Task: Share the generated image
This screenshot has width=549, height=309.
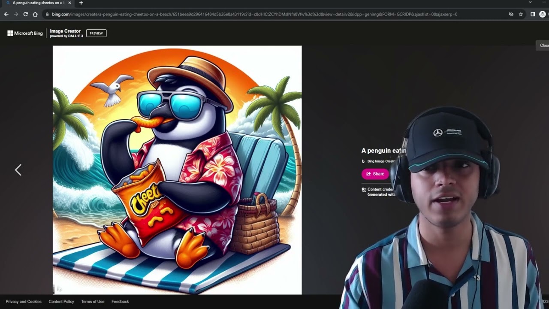Action: (x=375, y=174)
